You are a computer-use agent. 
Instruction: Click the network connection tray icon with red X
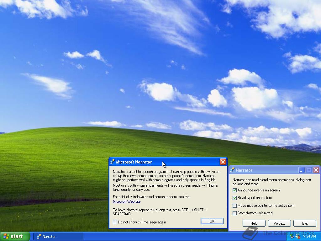(298, 237)
